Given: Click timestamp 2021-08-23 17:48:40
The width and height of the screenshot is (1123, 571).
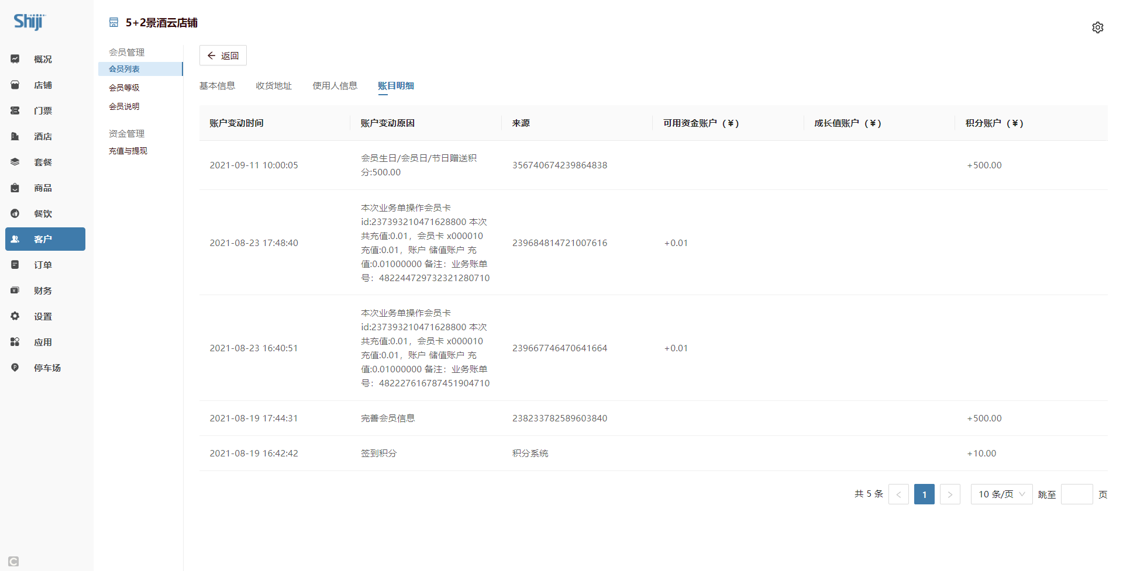Looking at the screenshot, I should [254, 243].
